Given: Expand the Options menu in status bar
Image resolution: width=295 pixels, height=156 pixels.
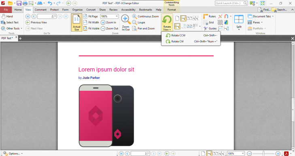Looking at the screenshot, I should pos(13,154).
